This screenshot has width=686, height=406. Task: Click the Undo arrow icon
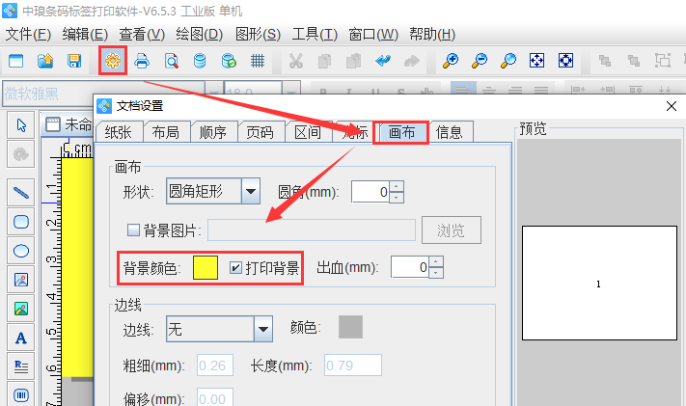(383, 61)
